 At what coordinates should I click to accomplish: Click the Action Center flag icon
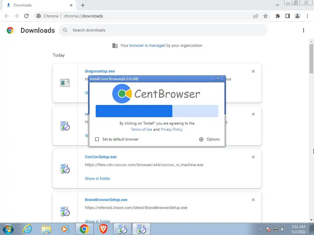pos(268,229)
